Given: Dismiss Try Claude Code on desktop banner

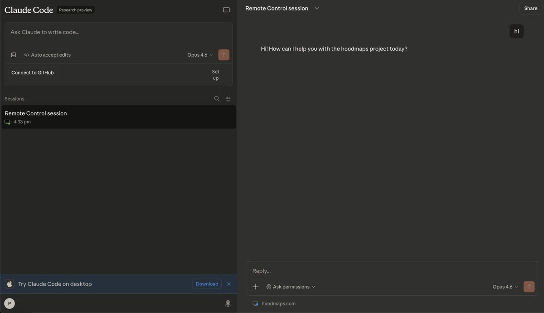Looking at the screenshot, I should pos(229,284).
